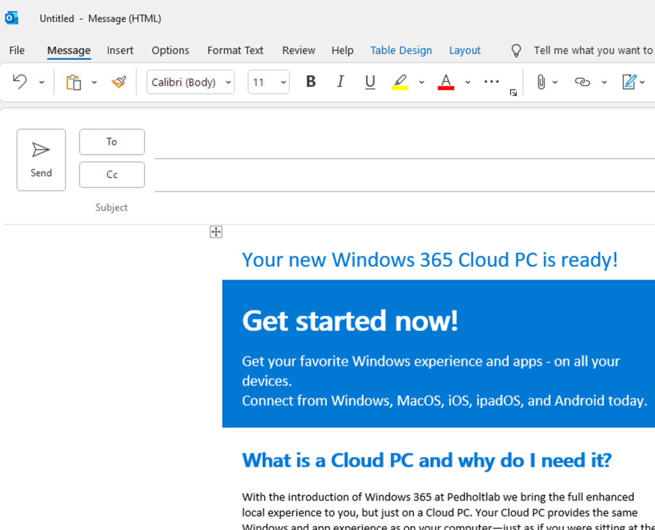Click the Untitled - Message (HTML) window title
Screen dimensions: 655x530
tap(100, 19)
